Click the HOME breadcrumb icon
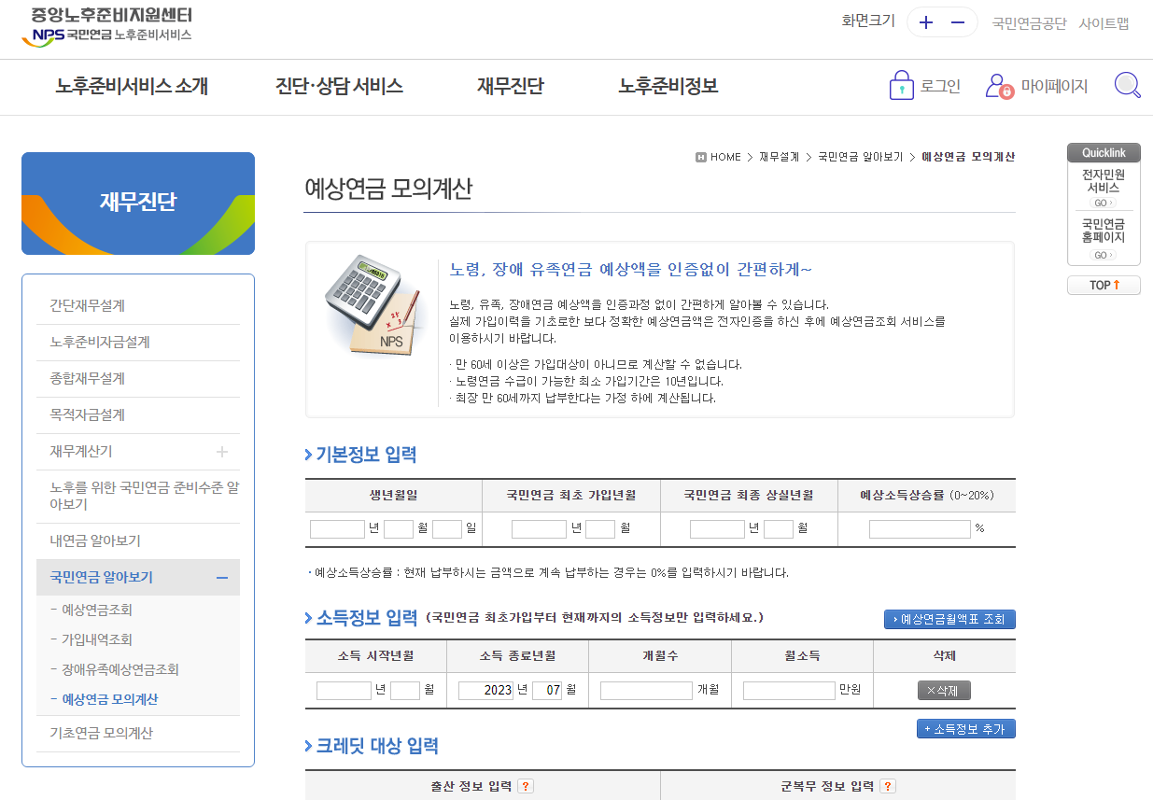 700,156
